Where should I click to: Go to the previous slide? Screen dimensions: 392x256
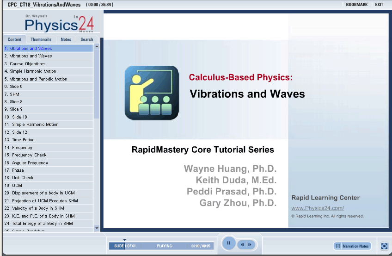242,244
